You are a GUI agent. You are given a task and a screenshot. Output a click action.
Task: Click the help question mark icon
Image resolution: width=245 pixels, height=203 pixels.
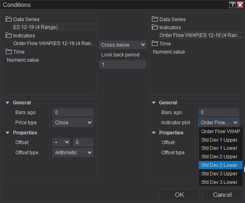pos(232,5)
